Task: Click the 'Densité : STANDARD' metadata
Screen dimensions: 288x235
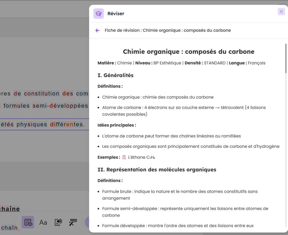Action: (x=205, y=63)
